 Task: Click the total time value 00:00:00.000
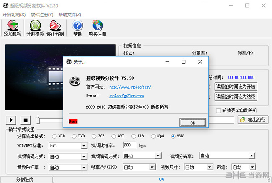pos(241,77)
